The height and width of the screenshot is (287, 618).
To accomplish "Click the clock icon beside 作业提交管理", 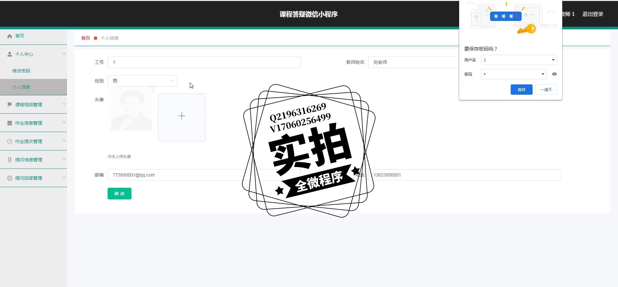I will 10,141.
